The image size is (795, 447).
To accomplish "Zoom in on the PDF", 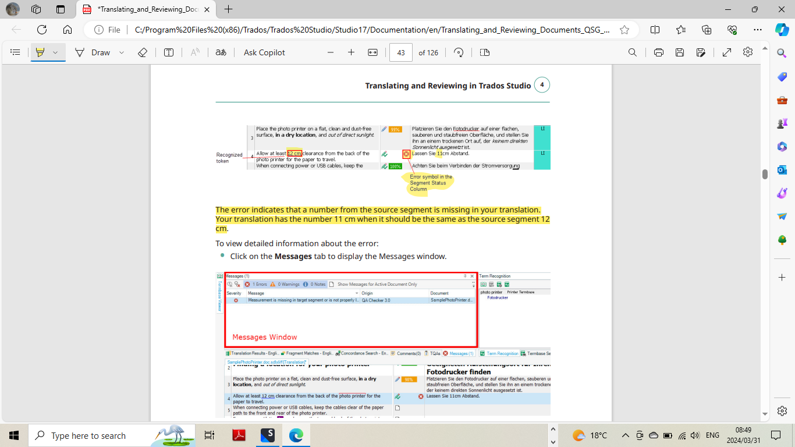I will (351, 52).
